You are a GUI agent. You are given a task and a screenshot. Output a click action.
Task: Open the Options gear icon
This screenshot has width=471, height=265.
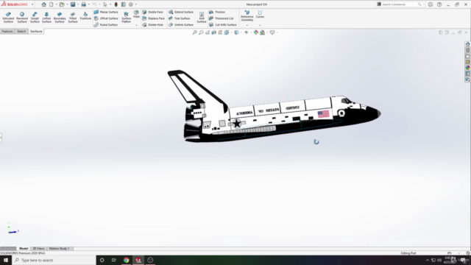[x=131, y=4]
